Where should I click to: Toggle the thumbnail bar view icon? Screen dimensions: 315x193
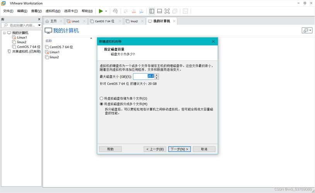[x=160, y=11]
